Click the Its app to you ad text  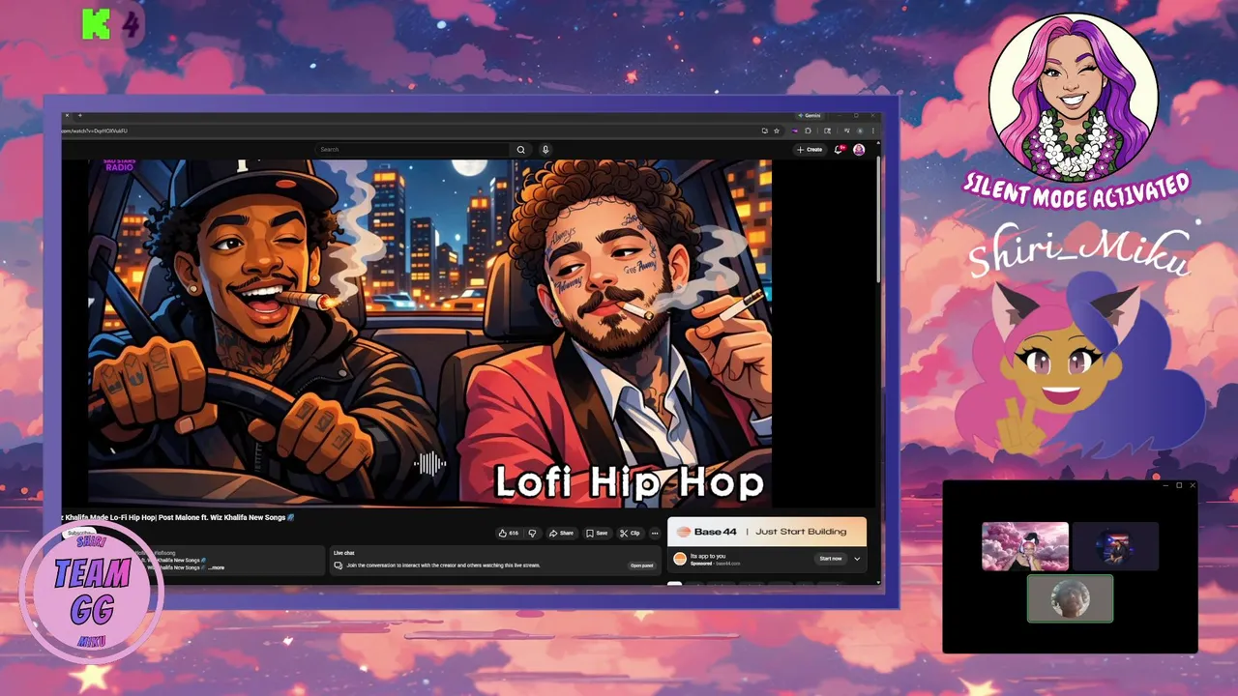708,556
